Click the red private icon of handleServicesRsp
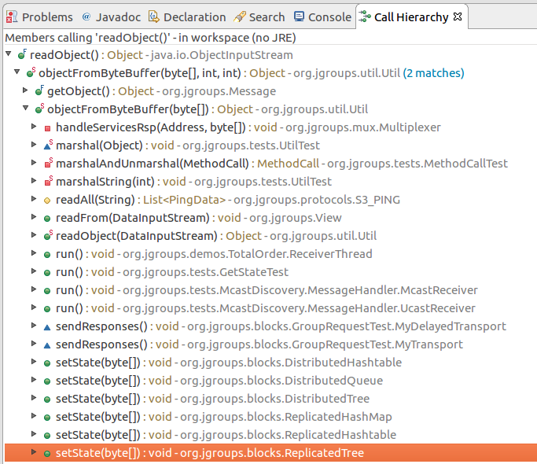This screenshot has height=464, width=537. pos(48,128)
